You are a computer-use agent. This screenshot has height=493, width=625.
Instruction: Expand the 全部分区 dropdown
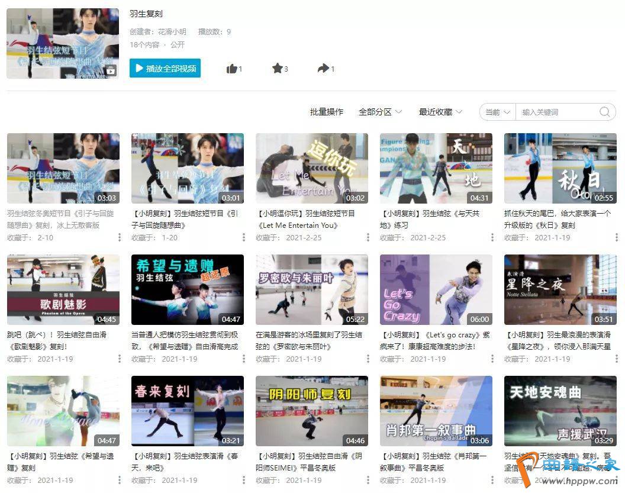click(380, 112)
